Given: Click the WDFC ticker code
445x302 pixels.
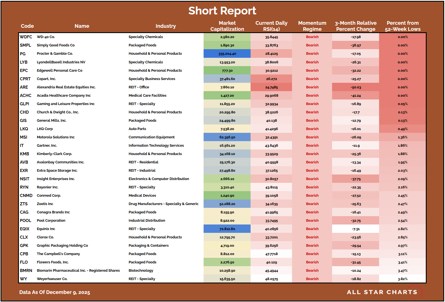Looking at the screenshot, I should click(x=26, y=37).
